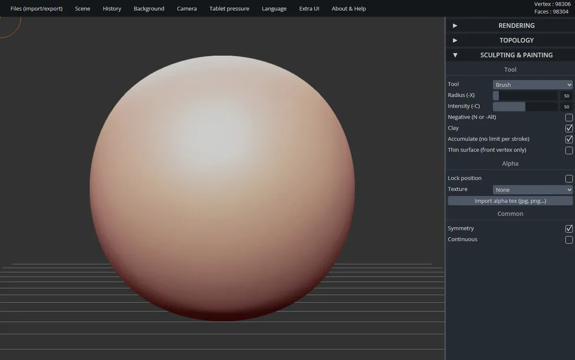This screenshot has width=575, height=360.
Task: Turn off the Symmetry checkbox
Action: (x=569, y=229)
